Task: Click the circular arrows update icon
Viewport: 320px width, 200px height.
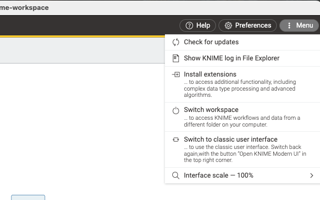Action: (176, 42)
